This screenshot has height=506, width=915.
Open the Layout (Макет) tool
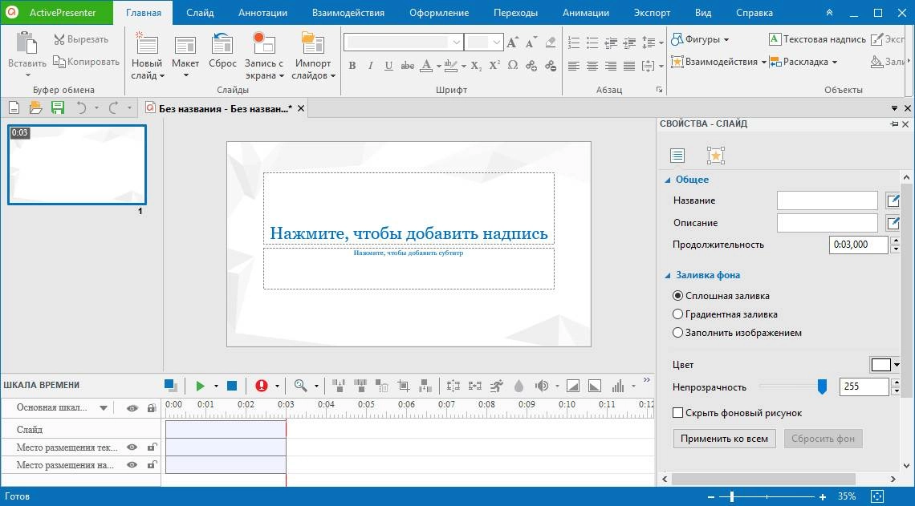185,44
